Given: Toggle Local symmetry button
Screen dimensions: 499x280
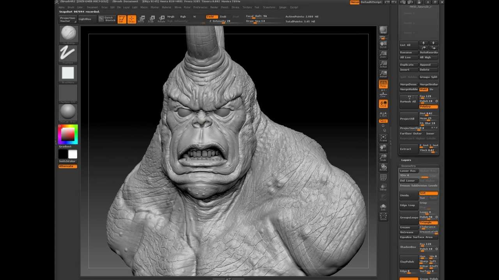Looking at the screenshot, I should (x=383, y=104).
